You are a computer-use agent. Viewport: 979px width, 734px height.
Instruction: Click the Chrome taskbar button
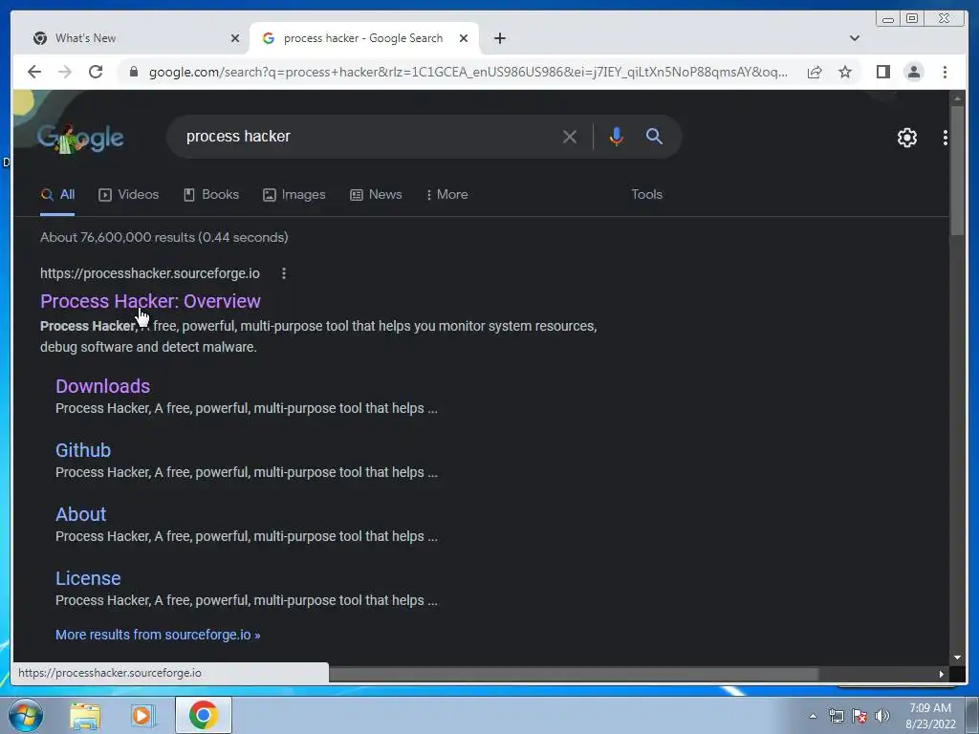click(x=204, y=715)
